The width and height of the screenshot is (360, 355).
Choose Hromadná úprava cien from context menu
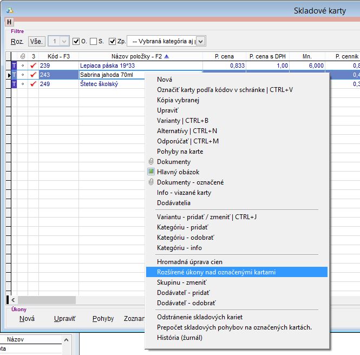click(x=189, y=262)
